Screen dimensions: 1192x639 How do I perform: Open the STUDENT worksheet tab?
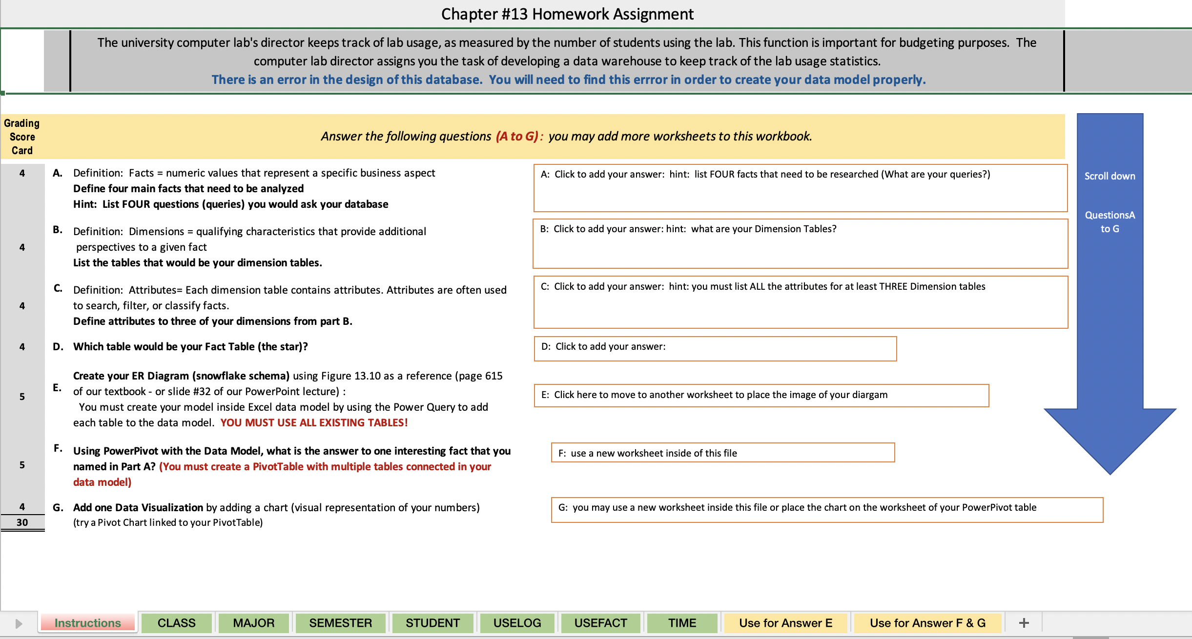click(432, 622)
